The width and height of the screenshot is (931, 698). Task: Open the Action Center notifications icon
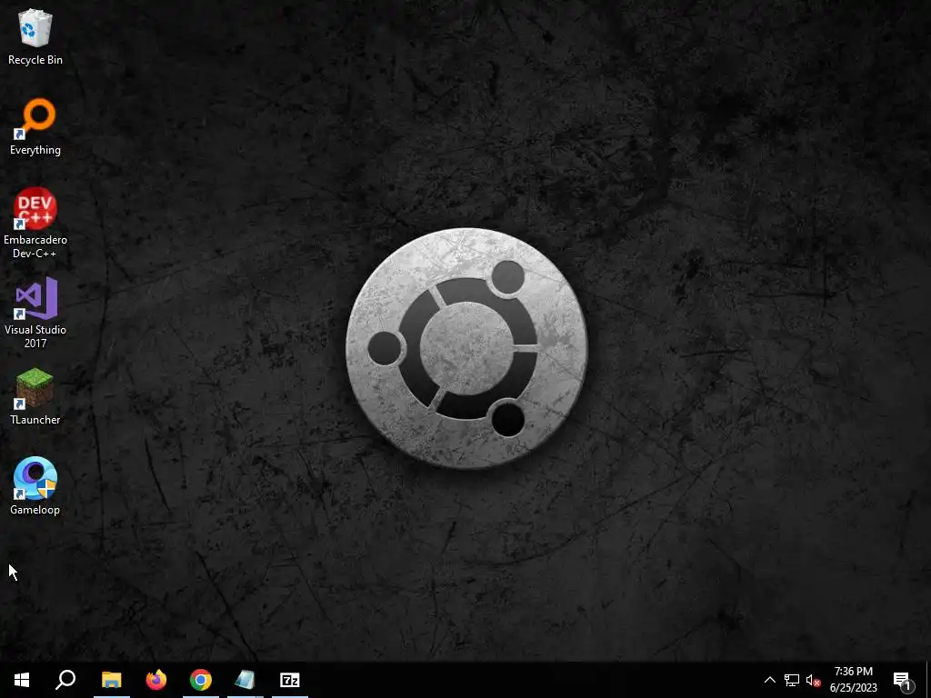903,680
